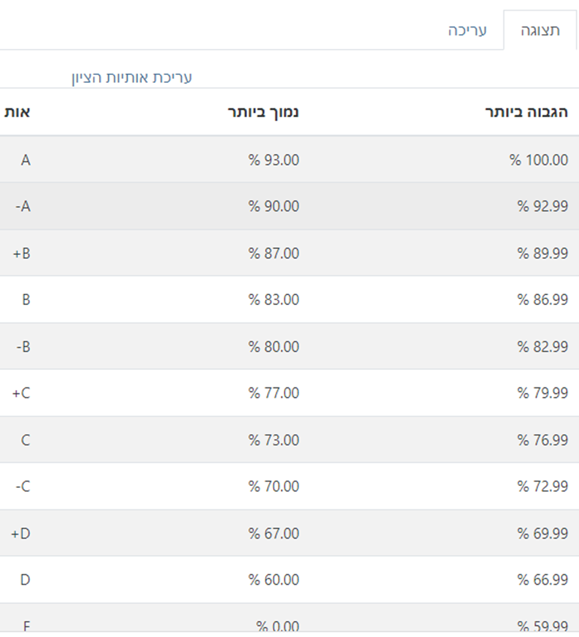
Task: Open the עריכה tab
Action: [x=467, y=30]
